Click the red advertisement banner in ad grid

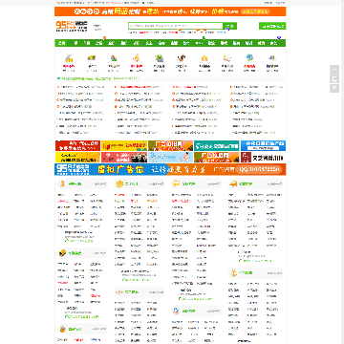(77, 145)
